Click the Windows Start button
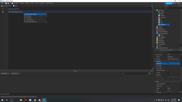 [x=2, y=100]
